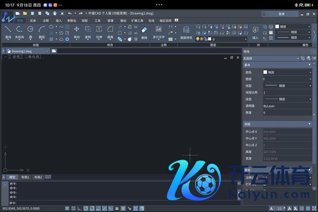
Task: Switch to the 布局1 layout tab
Action: point(25,177)
